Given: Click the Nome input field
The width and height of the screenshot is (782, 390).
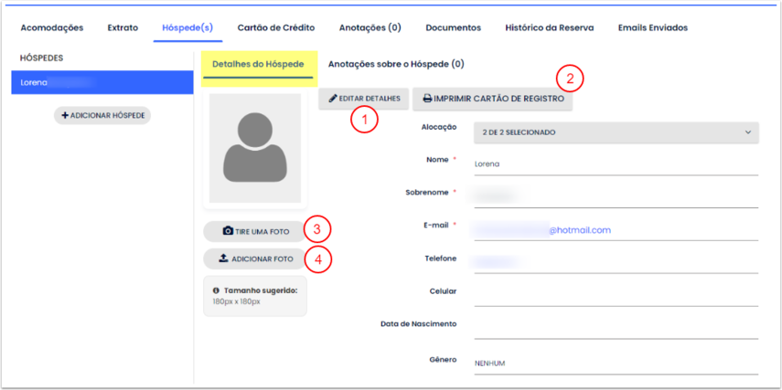Looking at the screenshot, I should coord(616,164).
